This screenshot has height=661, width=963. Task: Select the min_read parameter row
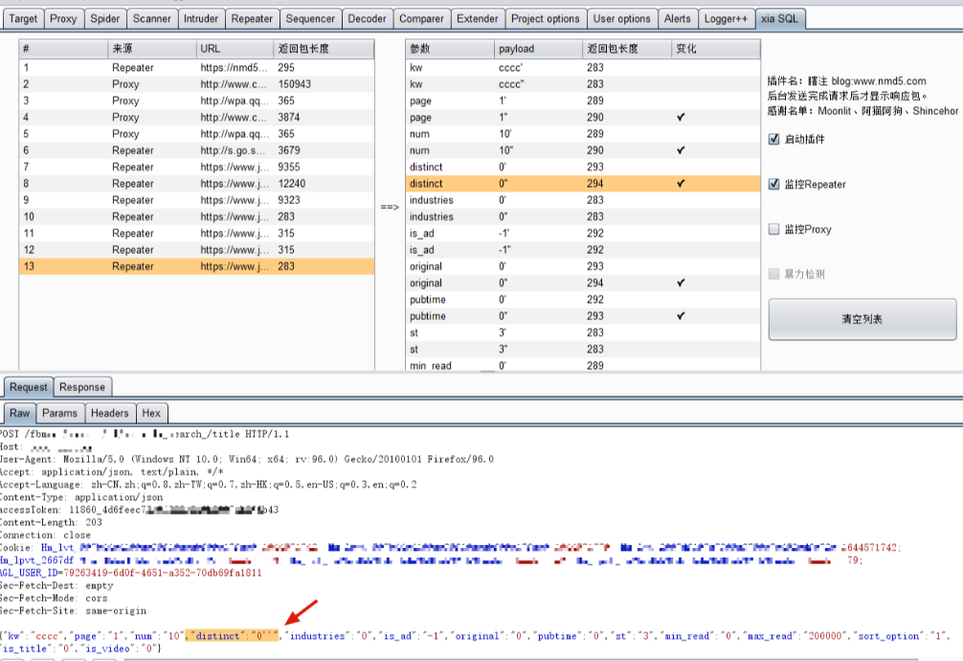click(x=583, y=365)
